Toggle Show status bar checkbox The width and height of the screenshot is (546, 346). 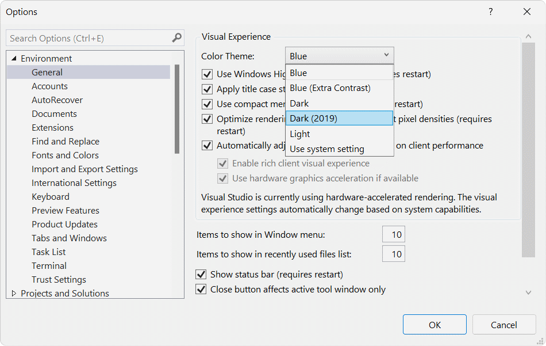click(x=201, y=275)
